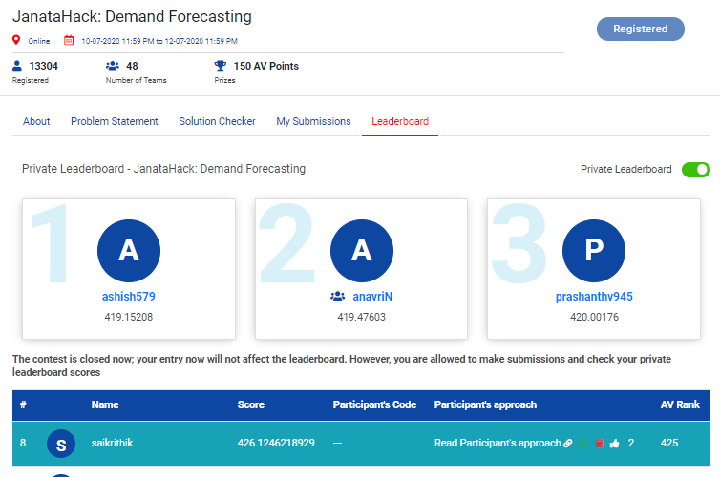Click the 419.15208 score under ashish579

[x=129, y=317]
